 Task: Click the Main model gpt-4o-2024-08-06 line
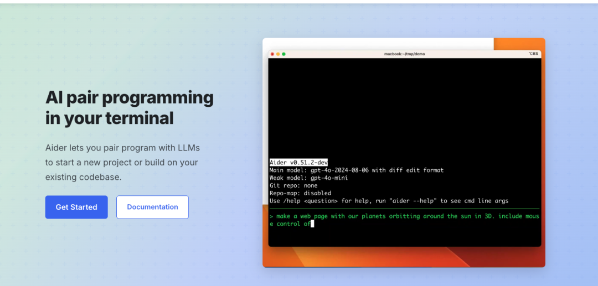click(356, 170)
